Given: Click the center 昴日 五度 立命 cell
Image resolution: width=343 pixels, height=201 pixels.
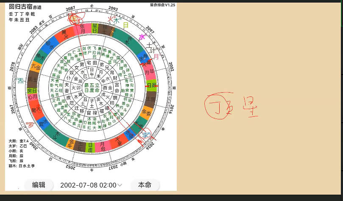Looking at the screenshot, I should tap(92, 88).
